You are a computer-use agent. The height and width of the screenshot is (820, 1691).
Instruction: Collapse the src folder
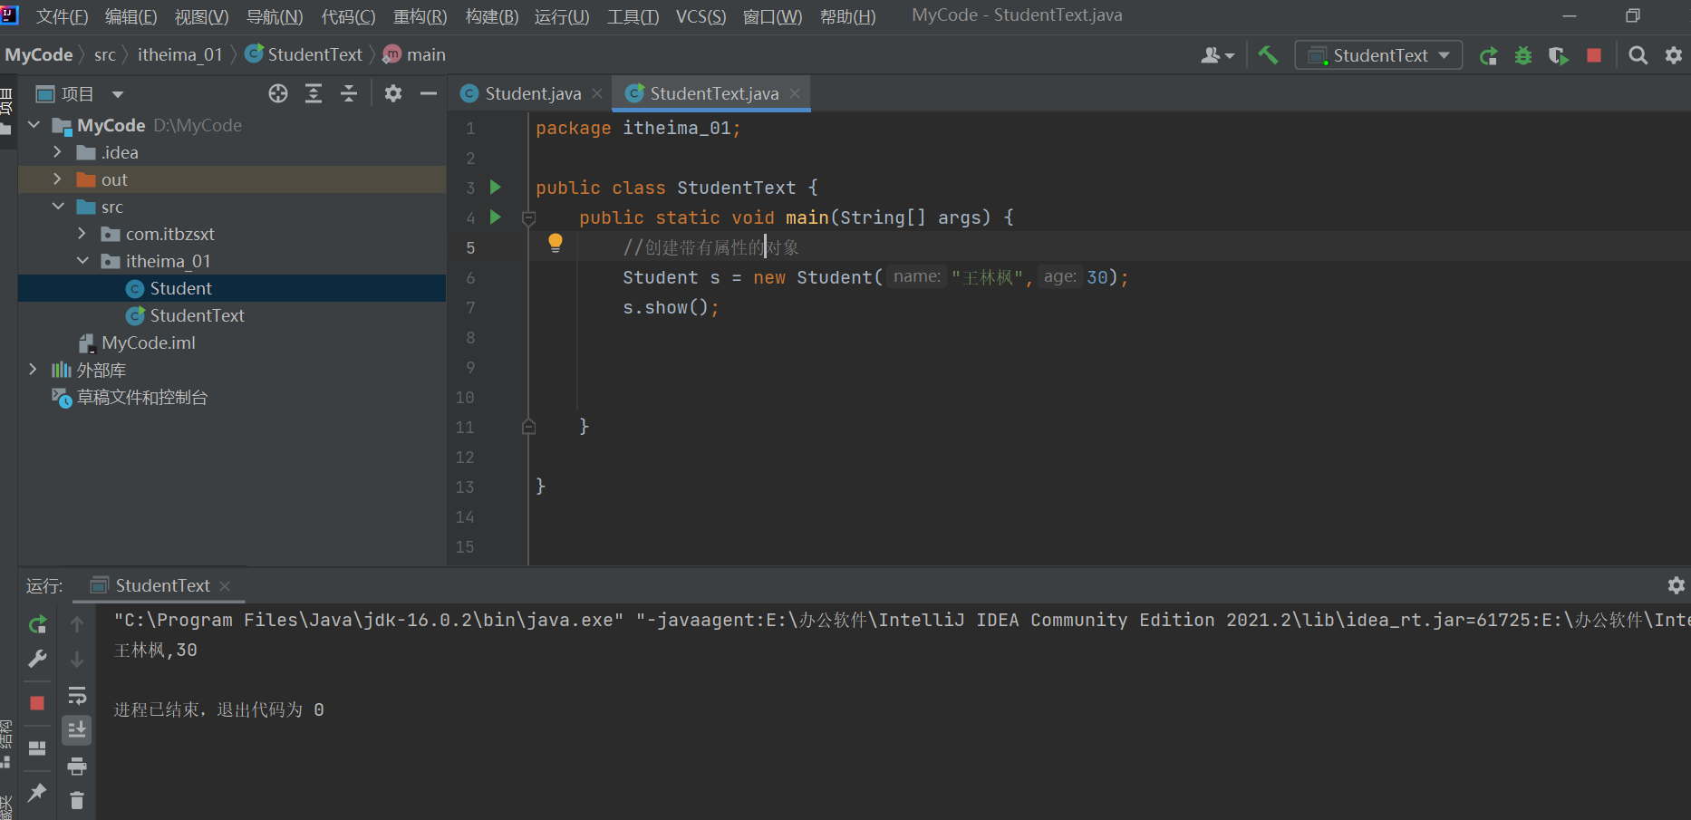tap(57, 207)
